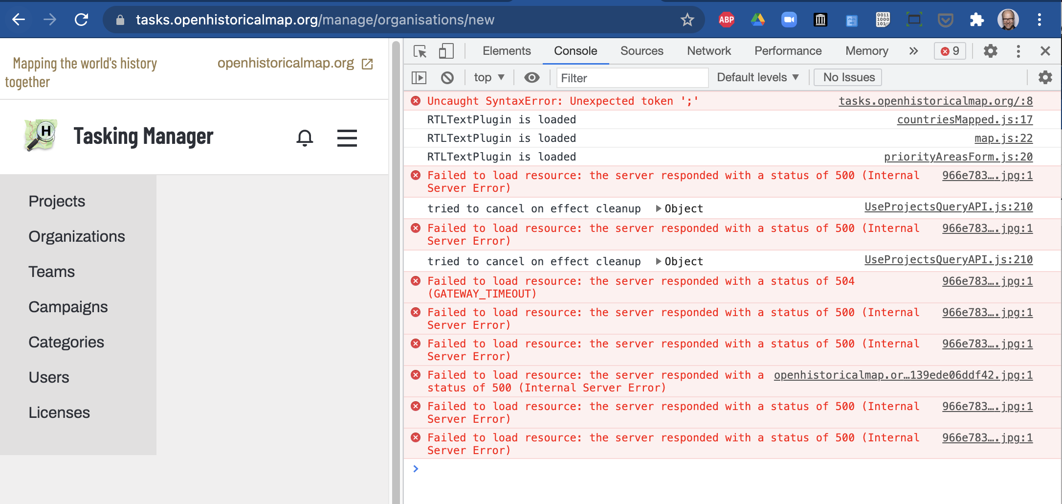Click the 9 errors badge

point(949,51)
